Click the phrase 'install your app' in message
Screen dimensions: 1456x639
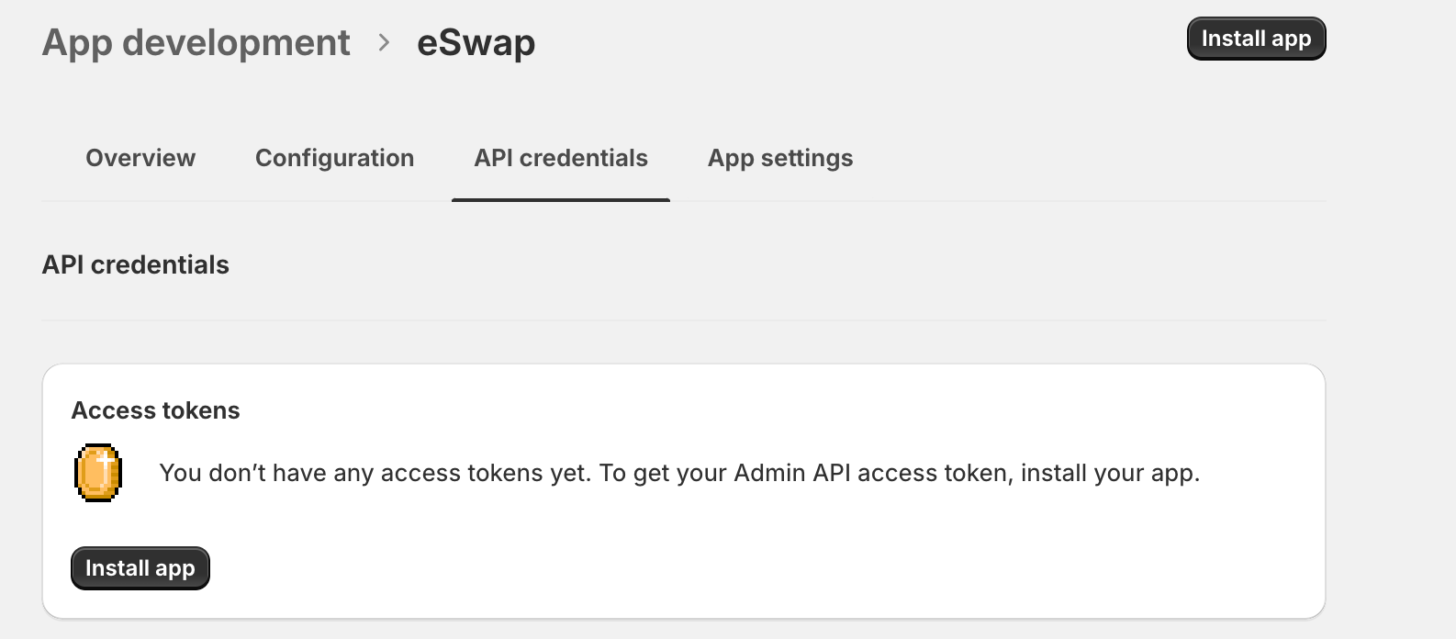click(x=1108, y=473)
